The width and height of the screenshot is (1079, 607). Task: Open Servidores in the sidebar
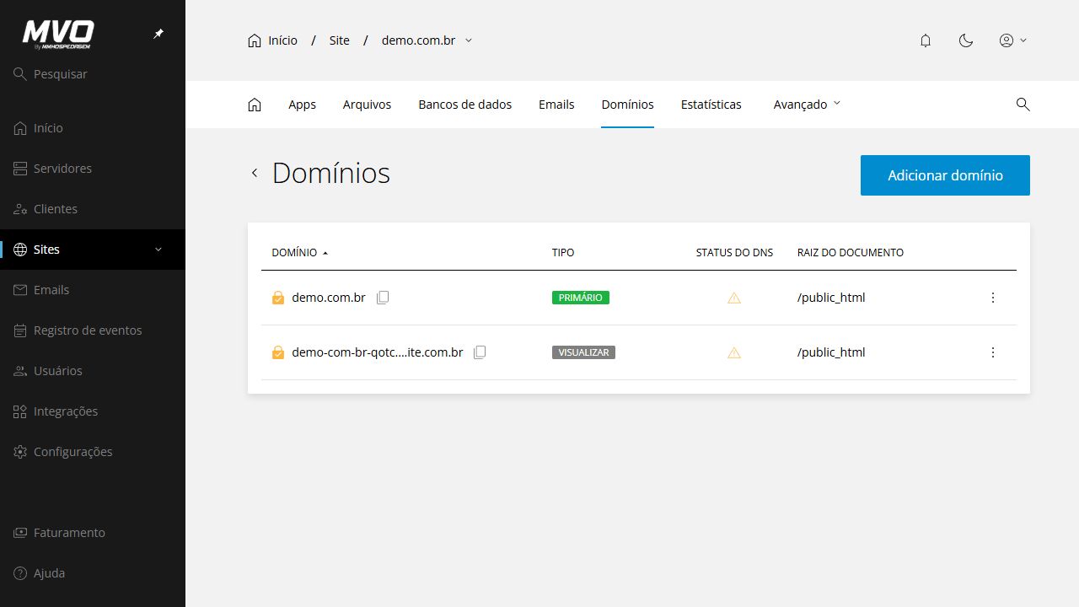[x=93, y=169]
